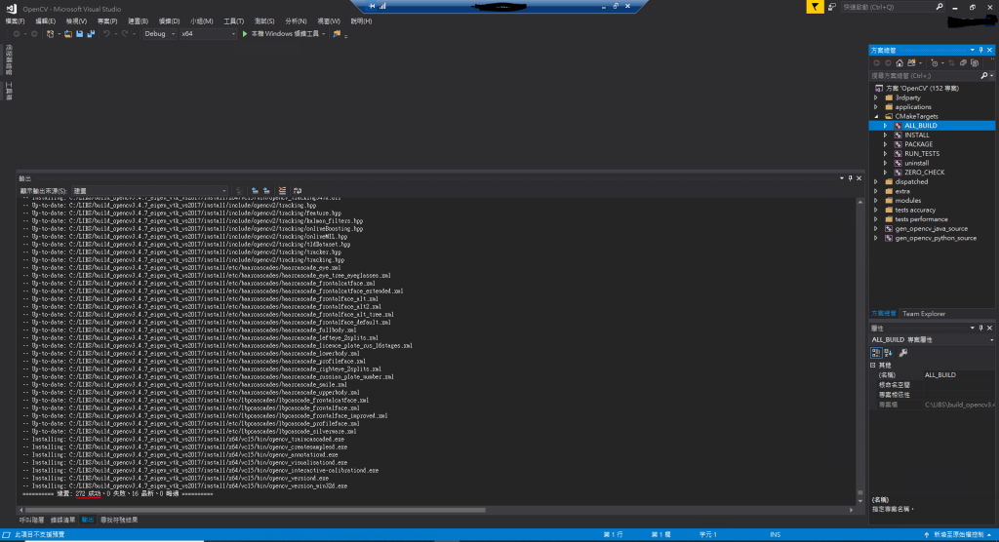This screenshot has height=542, width=999.
Task: Toggle auto-hide pin of Solution Explorer
Action: [981, 50]
